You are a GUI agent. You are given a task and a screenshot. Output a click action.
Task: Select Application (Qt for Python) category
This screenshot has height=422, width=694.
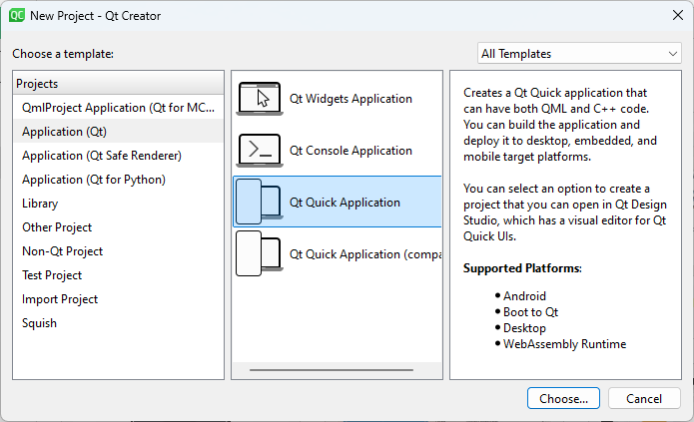click(94, 180)
